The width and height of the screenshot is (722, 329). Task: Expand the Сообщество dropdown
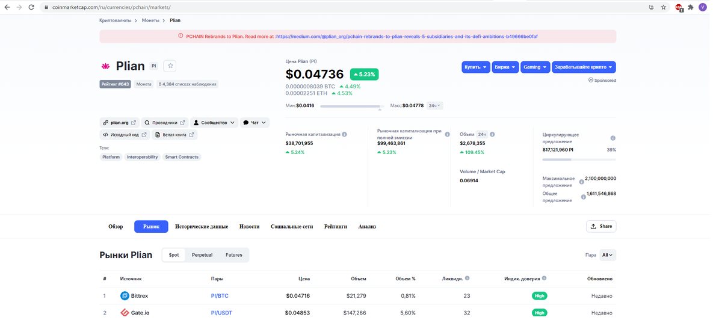pyautogui.click(x=214, y=123)
